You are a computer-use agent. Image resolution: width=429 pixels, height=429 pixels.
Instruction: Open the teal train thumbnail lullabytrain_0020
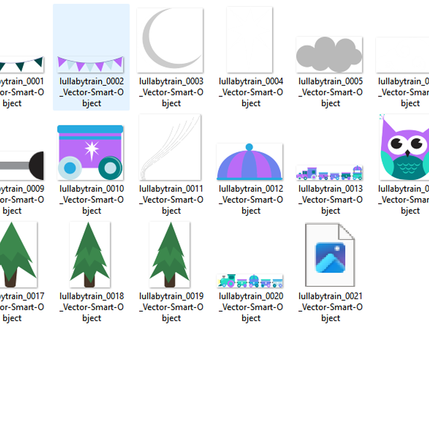tap(250, 281)
